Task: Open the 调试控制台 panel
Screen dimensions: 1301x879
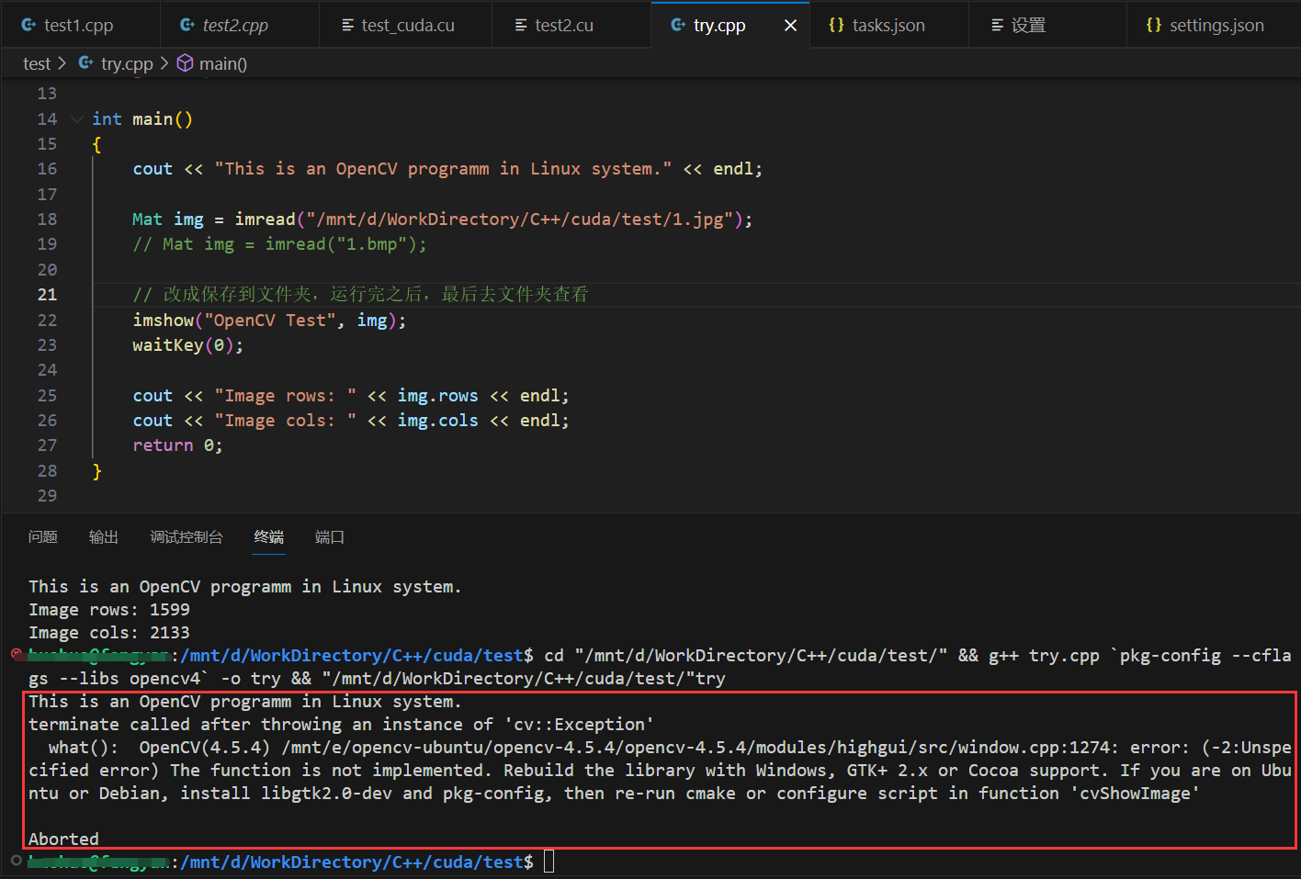Action: tap(187, 537)
